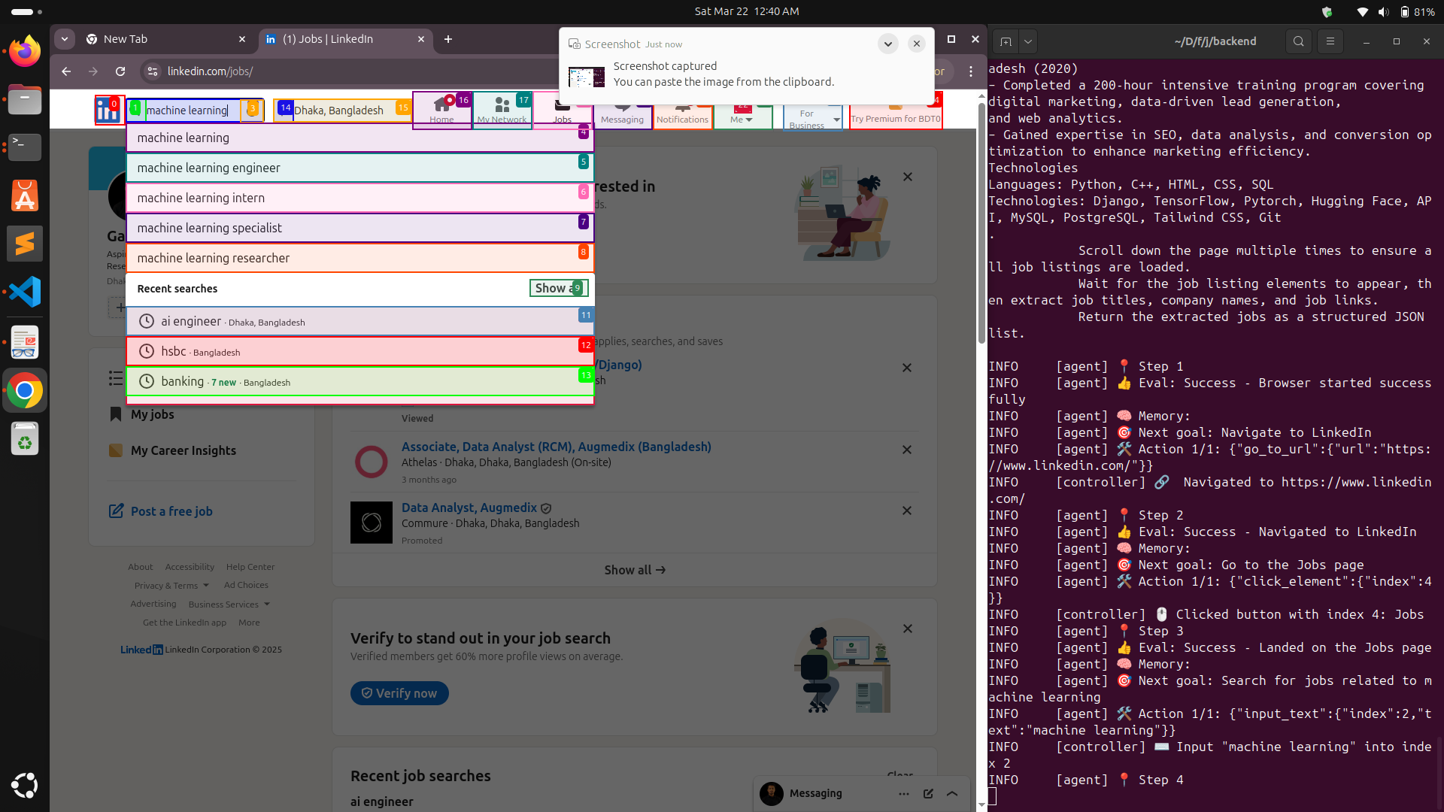Open Visual Studio Code from dock

pos(25,292)
